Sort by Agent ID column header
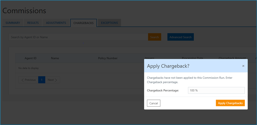The height and width of the screenshot is (125, 257). point(30,58)
